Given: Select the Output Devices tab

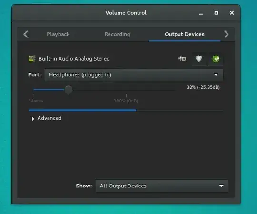Looking at the screenshot, I should 185,34.
